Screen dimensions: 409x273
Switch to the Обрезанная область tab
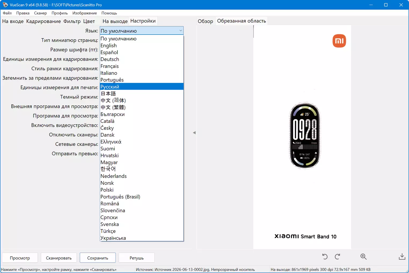tap(241, 21)
